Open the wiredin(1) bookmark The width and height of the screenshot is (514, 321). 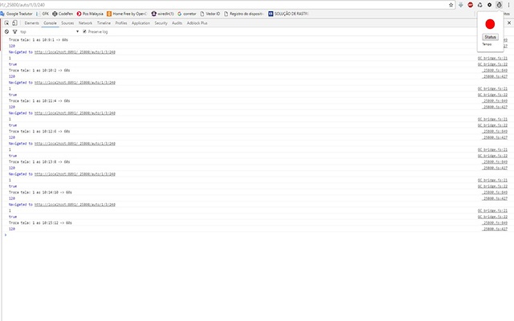click(162, 14)
